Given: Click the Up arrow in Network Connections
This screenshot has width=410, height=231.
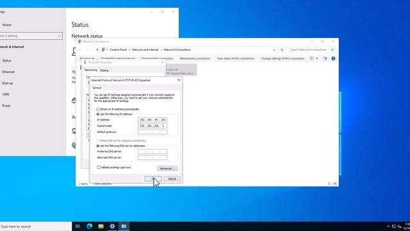Looking at the screenshot, I should click(97, 50).
